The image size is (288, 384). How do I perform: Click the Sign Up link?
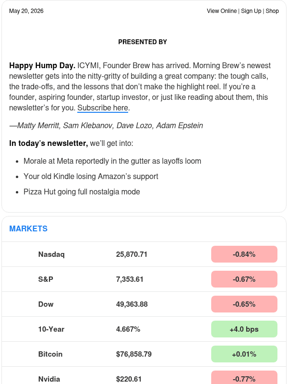251,11
